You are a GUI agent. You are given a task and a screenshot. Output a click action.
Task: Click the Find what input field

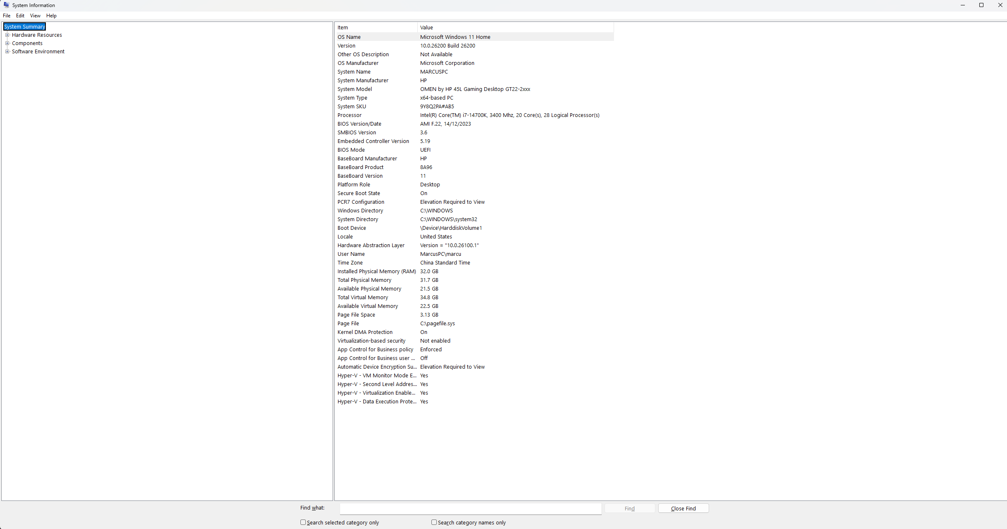click(x=470, y=509)
